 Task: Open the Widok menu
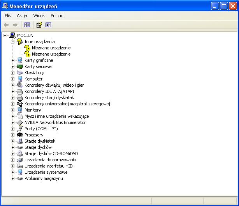pyautogui.click(x=39, y=16)
